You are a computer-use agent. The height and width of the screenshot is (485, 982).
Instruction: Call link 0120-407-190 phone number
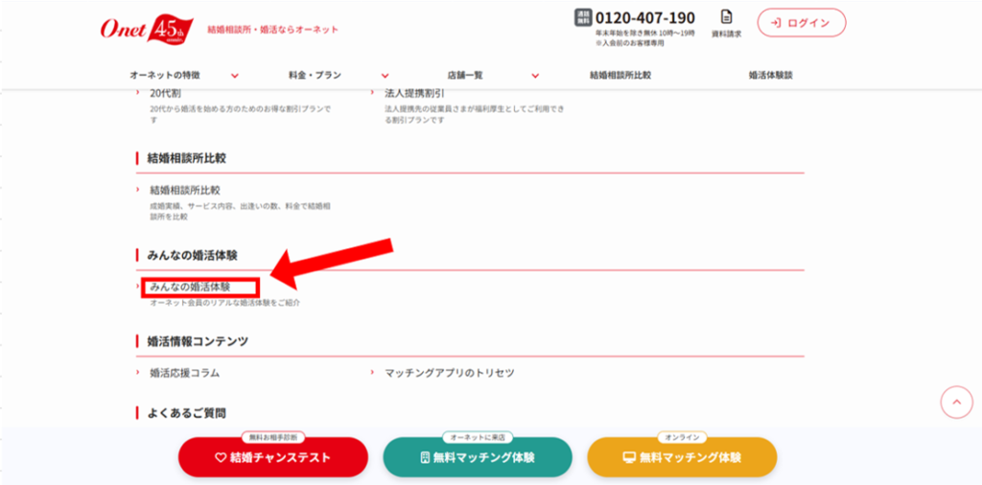tap(645, 17)
